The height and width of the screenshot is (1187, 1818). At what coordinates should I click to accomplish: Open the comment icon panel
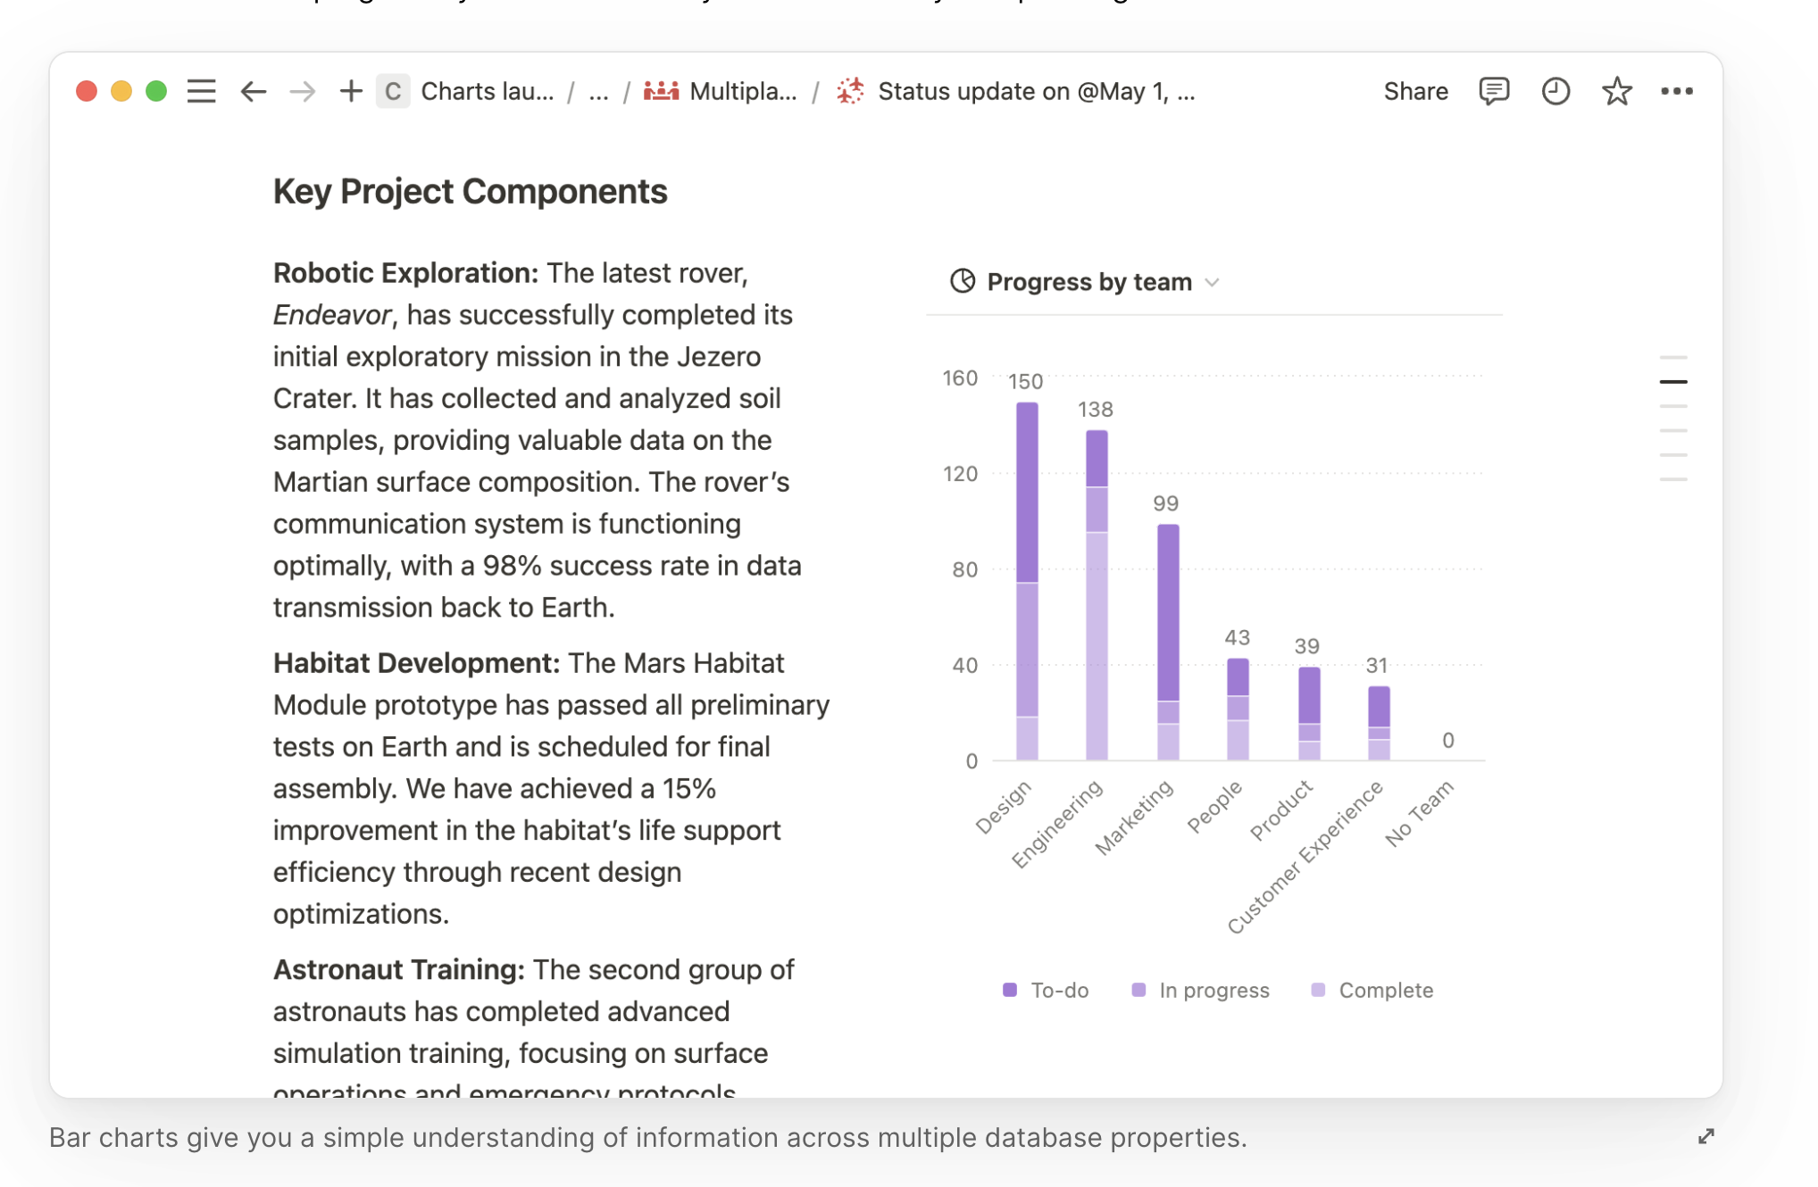pyautogui.click(x=1493, y=90)
